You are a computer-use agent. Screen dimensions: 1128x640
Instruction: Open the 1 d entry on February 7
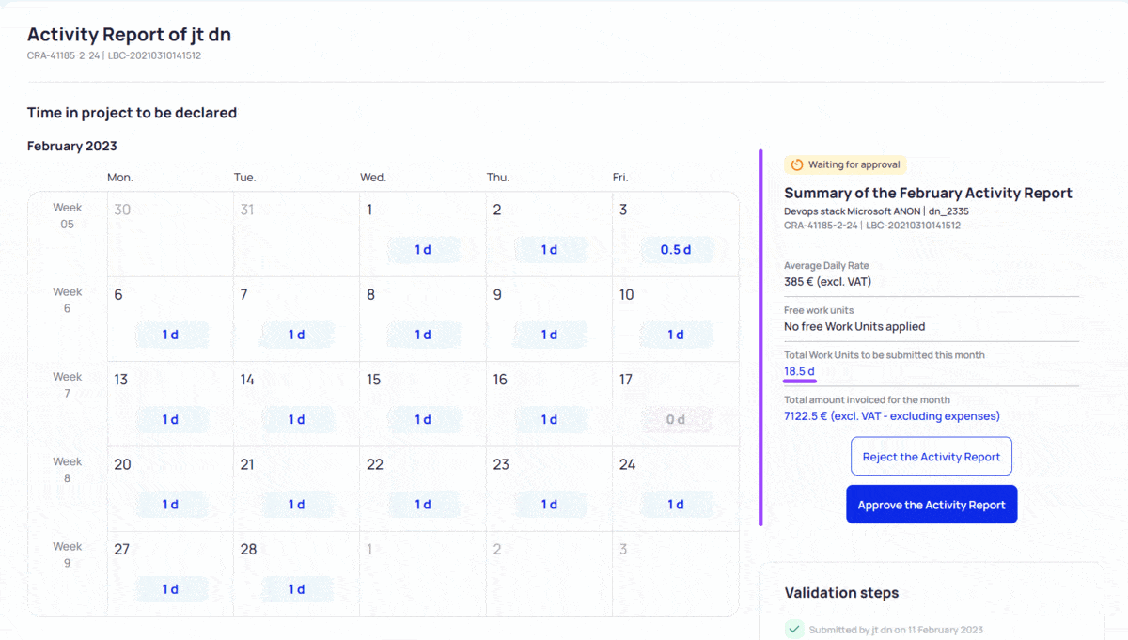pos(296,335)
